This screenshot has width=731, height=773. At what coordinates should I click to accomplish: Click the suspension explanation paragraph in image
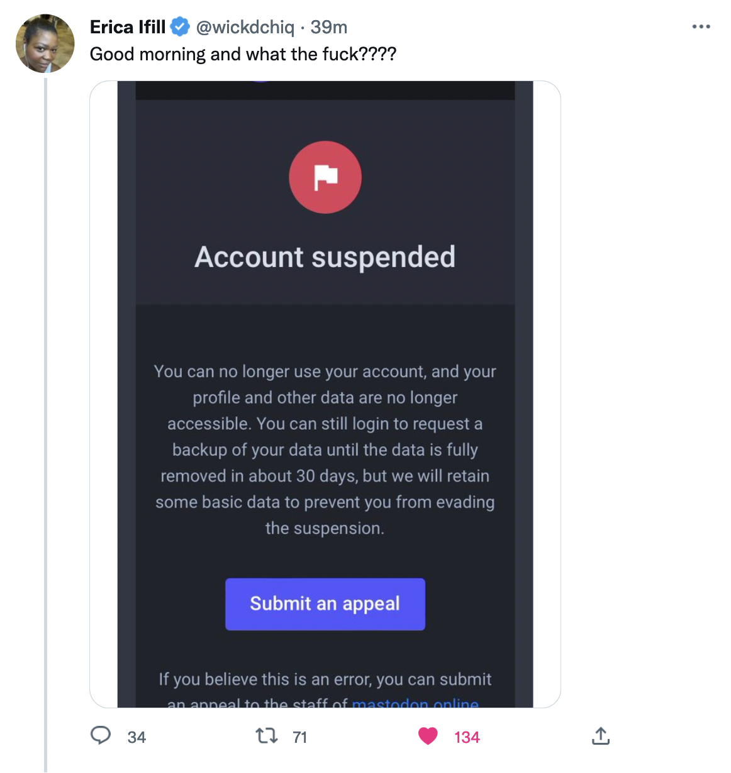(325, 450)
